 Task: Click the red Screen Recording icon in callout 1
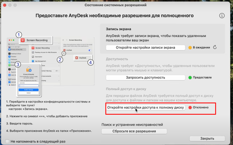[x=22, y=40]
